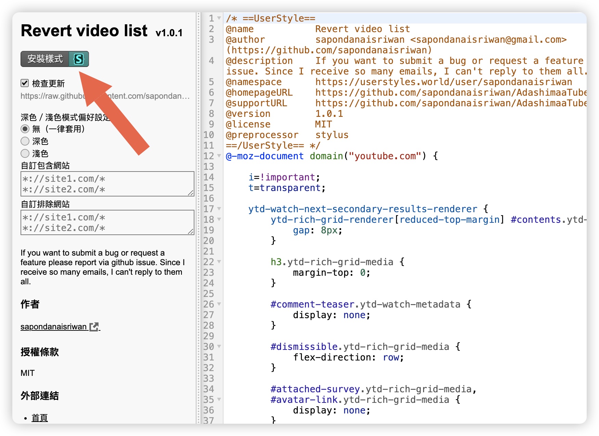Click the @homepageURL code line
Viewport: 599px width, 436px height.
[x=406, y=93]
